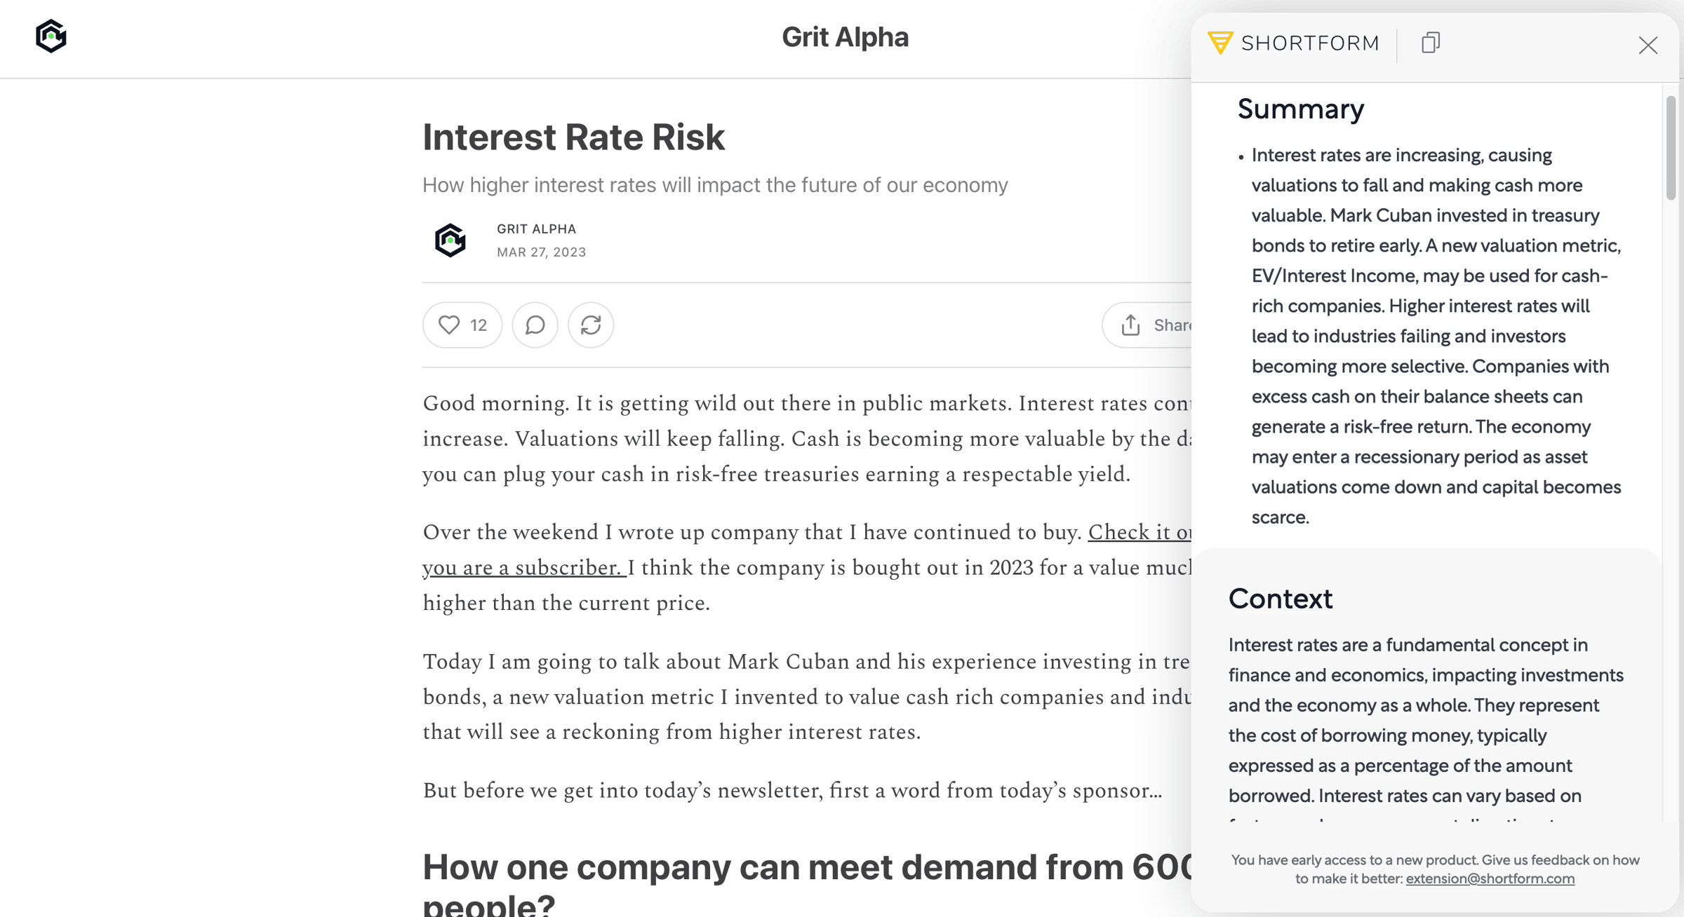Click the MAR 27, 2023 post date
This screenshot has width=1684, height=917.
click(541, 252)
